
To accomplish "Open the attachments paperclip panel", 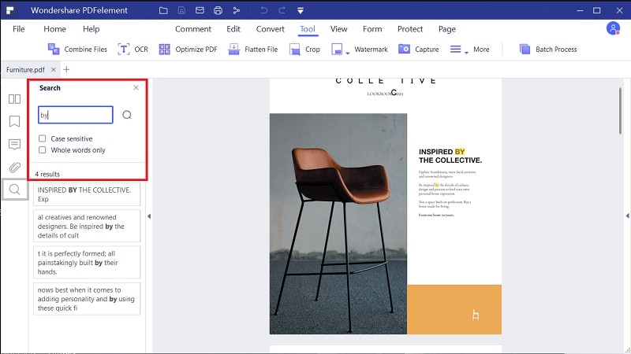I will [x=14, y=167].
